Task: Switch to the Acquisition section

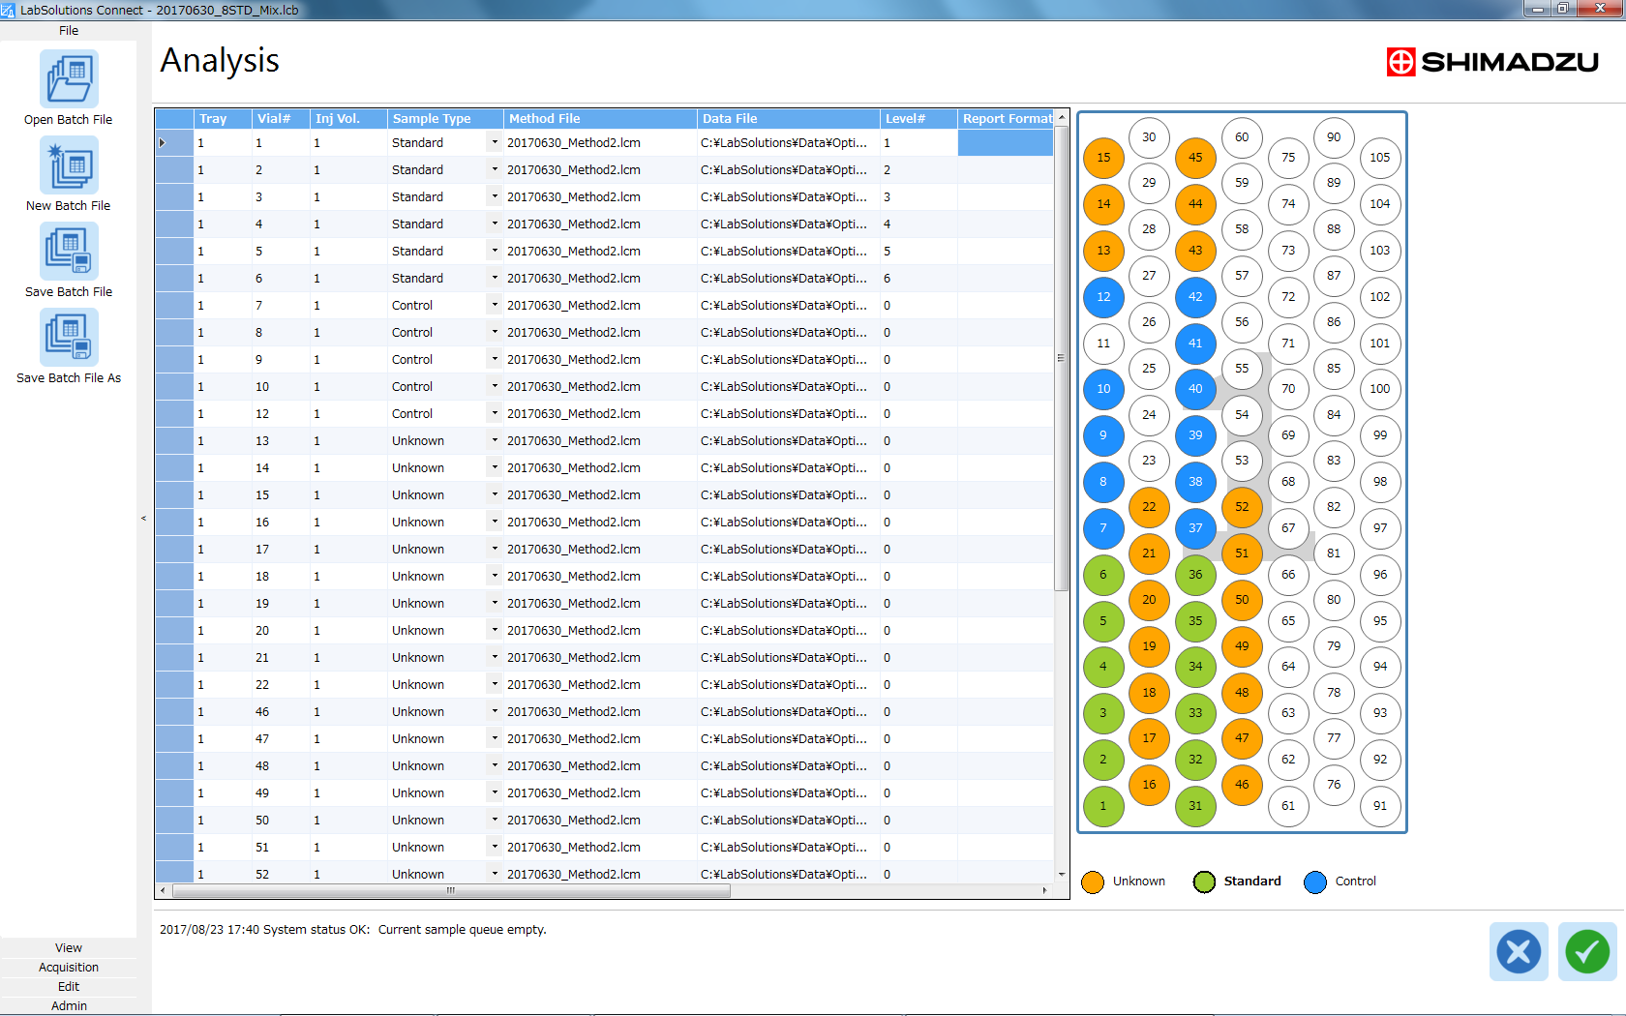Action: click(x=68, y=968)
